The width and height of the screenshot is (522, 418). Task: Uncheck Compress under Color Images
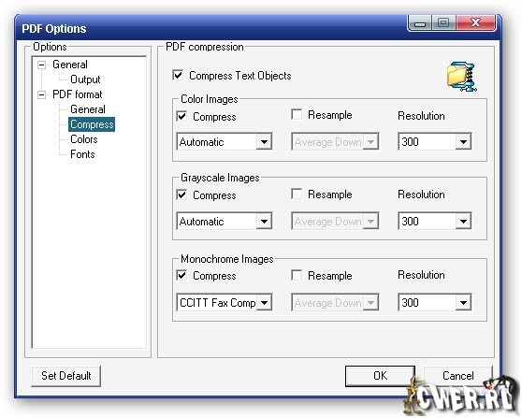click(x=181, y=117)
